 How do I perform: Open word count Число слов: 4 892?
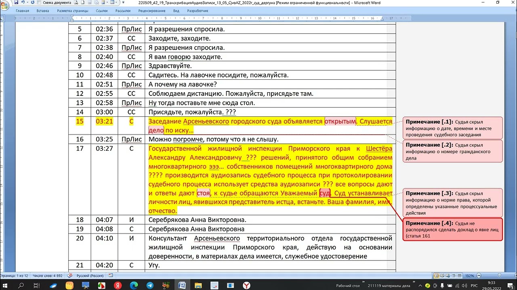[x=48, y=276]
